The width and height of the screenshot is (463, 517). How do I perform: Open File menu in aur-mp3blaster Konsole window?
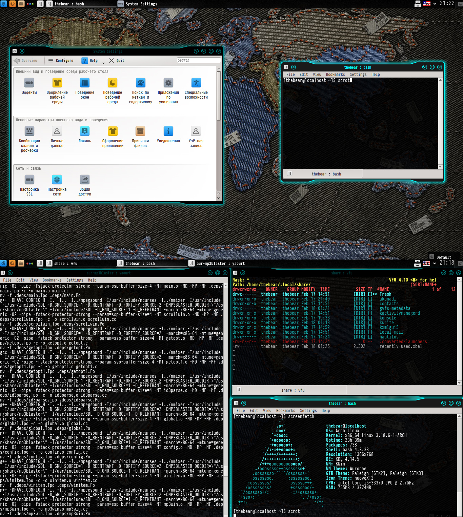pos(7,280)
